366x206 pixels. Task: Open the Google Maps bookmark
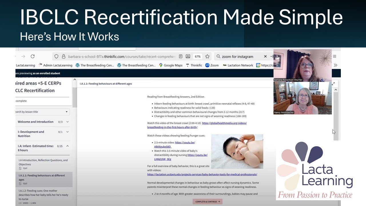[x=171, y=65]
